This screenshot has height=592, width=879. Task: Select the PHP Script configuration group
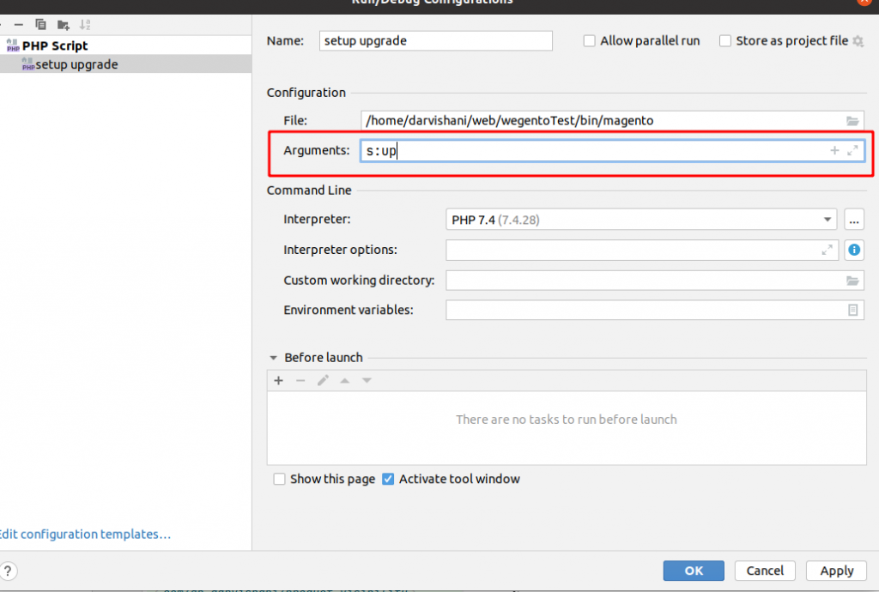(x=55, y=46)
